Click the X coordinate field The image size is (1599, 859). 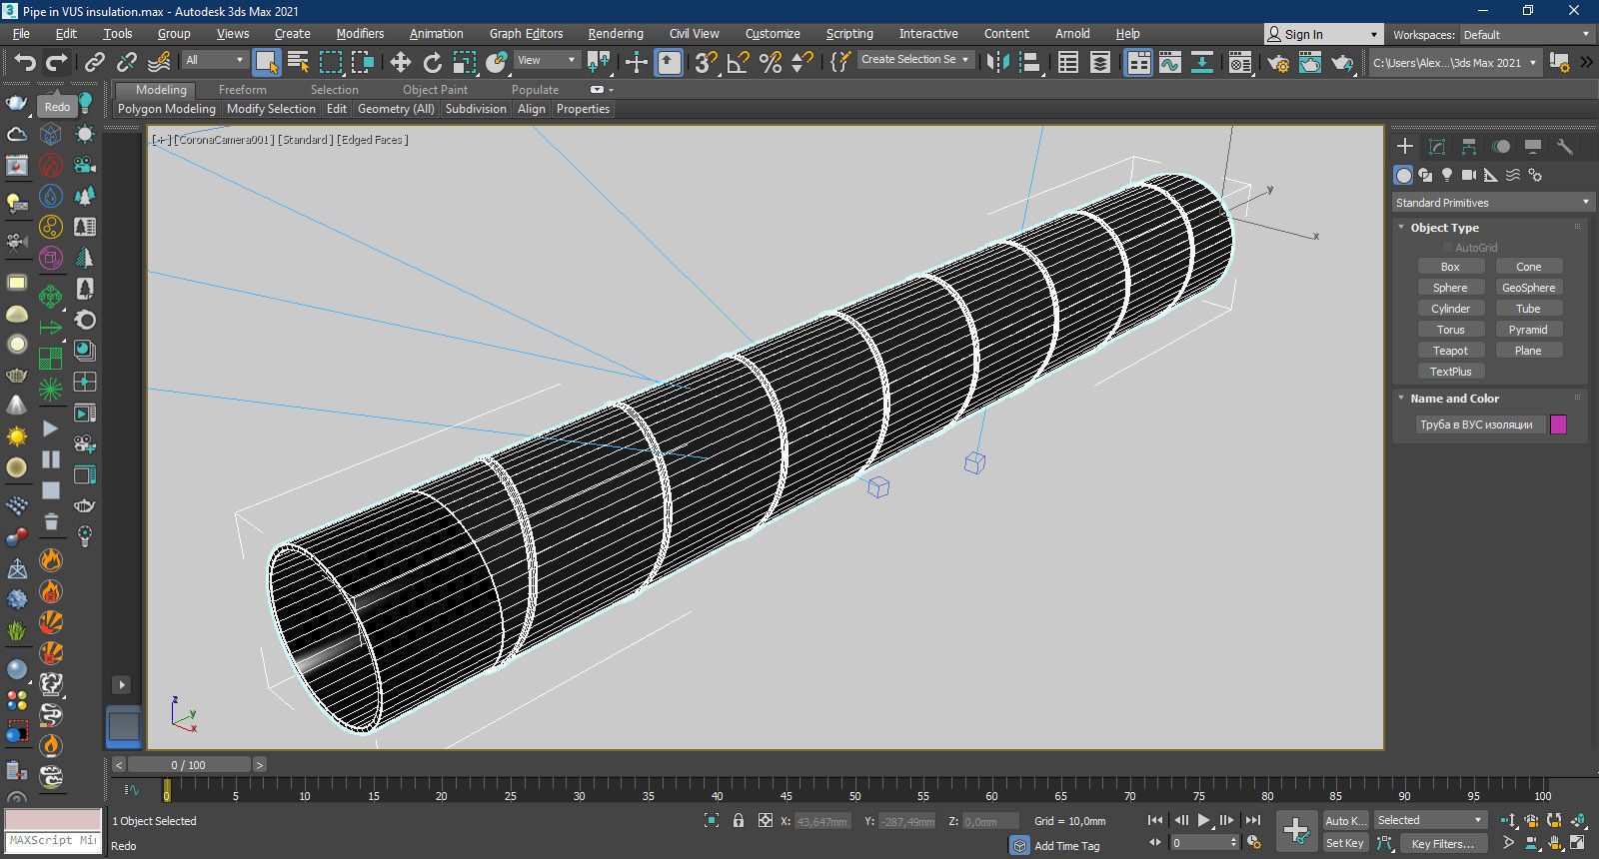[x=822, y=821]
